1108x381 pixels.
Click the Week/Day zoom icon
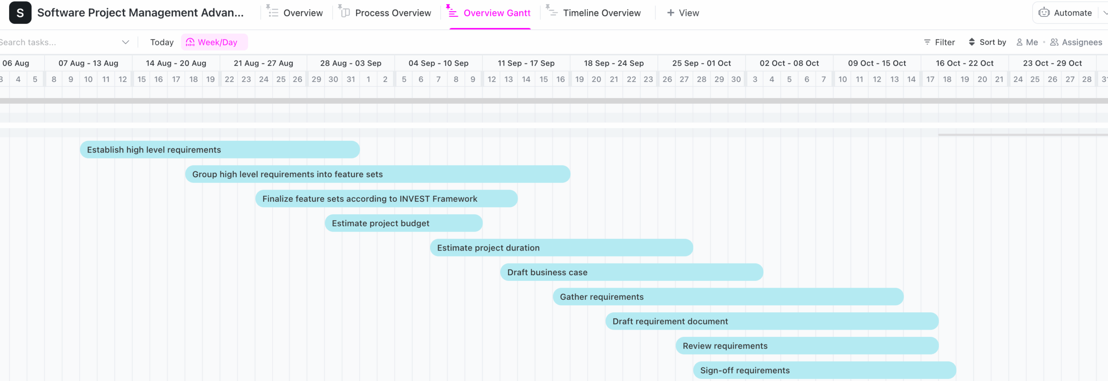click(190, 42)
